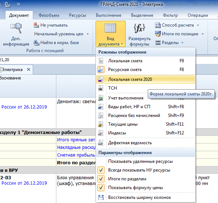Click the Ресурсная смета menu icon

click(101, 69)
